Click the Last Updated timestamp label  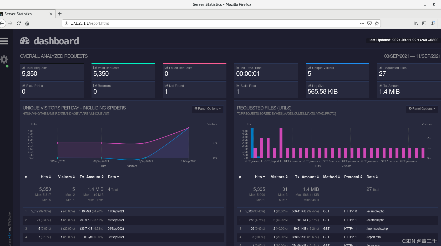point(403,40)
